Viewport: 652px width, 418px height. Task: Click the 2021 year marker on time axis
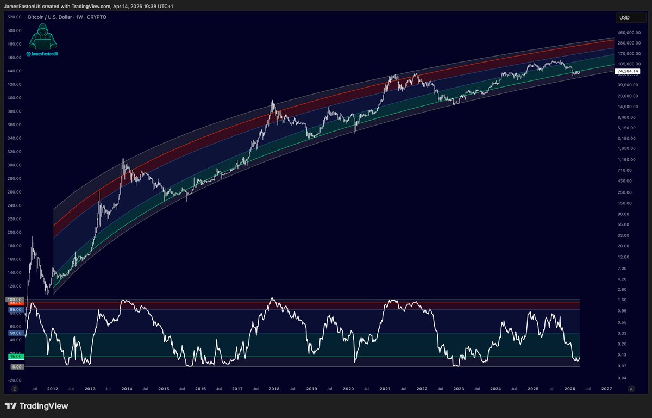pos(385,389)
